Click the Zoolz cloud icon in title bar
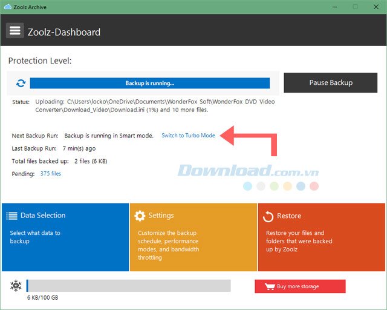 pos(6,7)
